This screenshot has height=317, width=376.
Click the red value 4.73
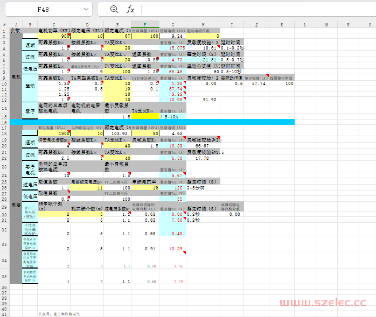[x=173, y=60]
